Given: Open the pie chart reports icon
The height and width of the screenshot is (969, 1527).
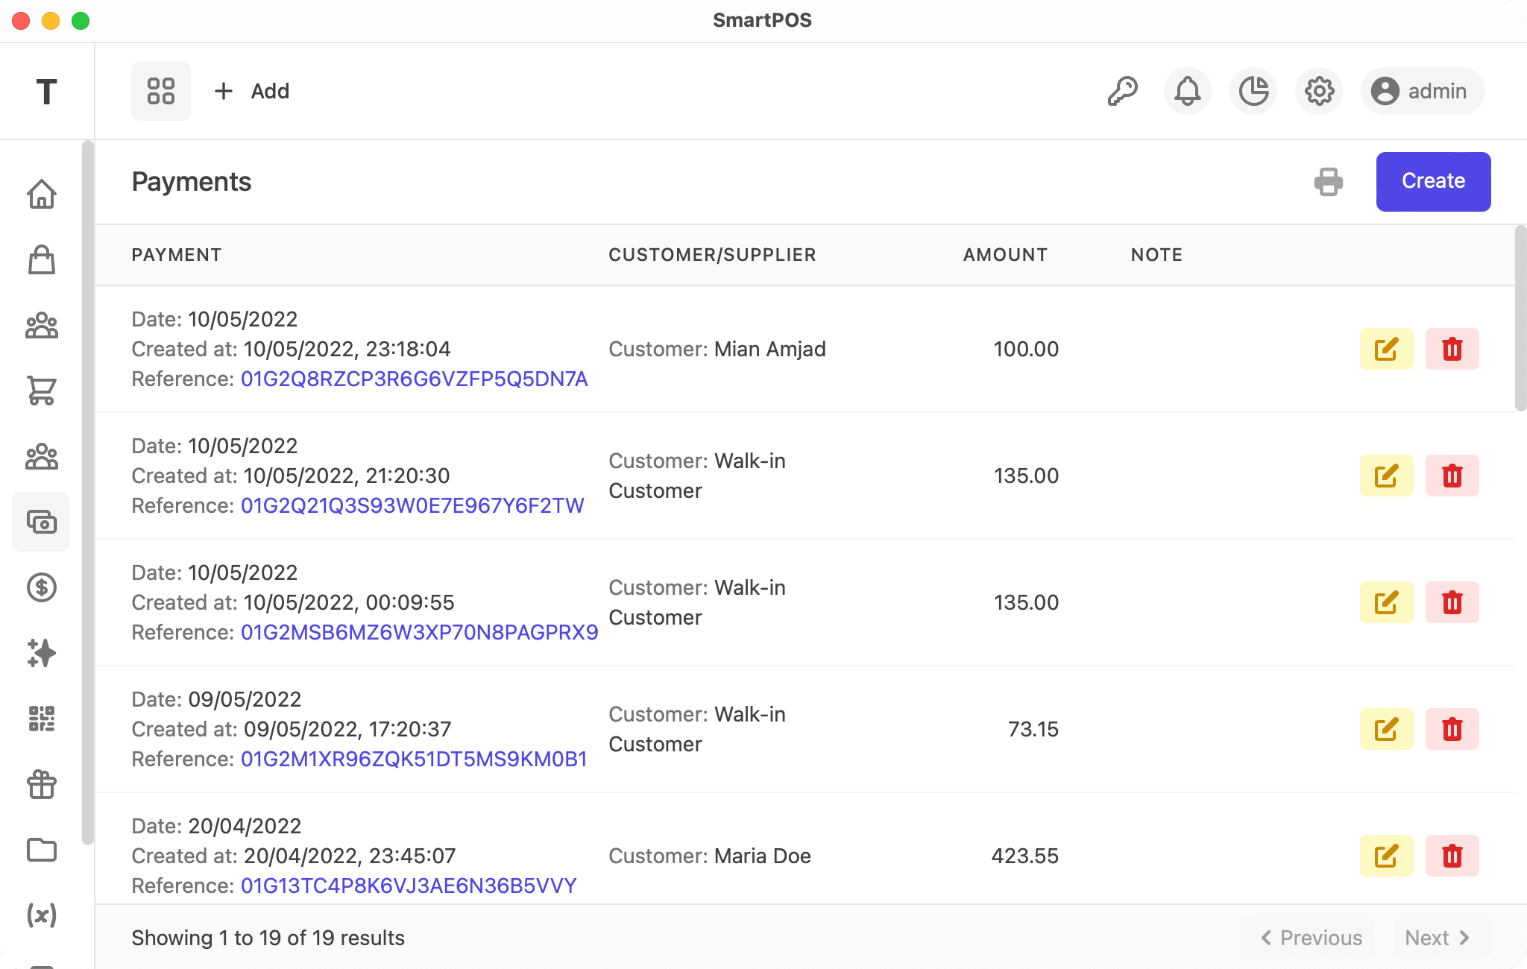Looking at the screenshot, I should (1253, 91).
